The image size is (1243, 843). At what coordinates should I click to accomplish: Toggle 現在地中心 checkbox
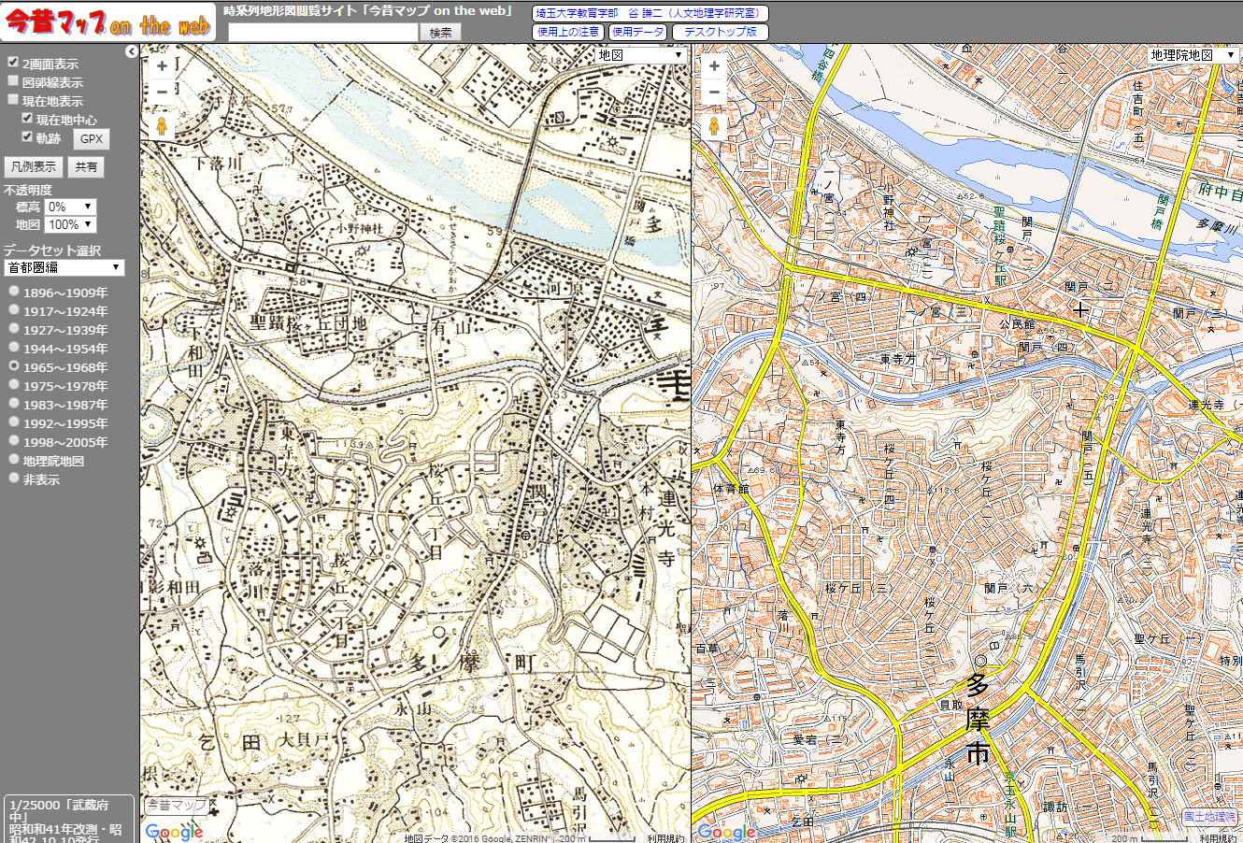27,118
